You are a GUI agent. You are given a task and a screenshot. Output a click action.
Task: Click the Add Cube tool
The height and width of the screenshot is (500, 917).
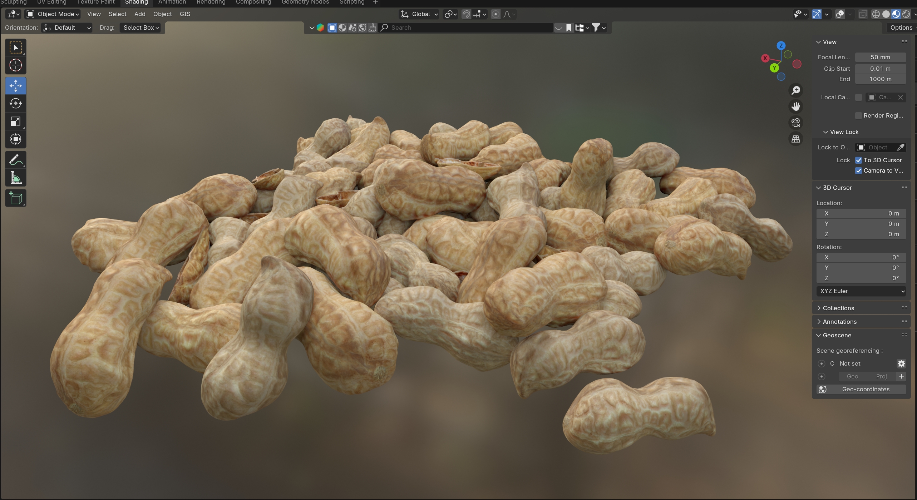(15, 198)
